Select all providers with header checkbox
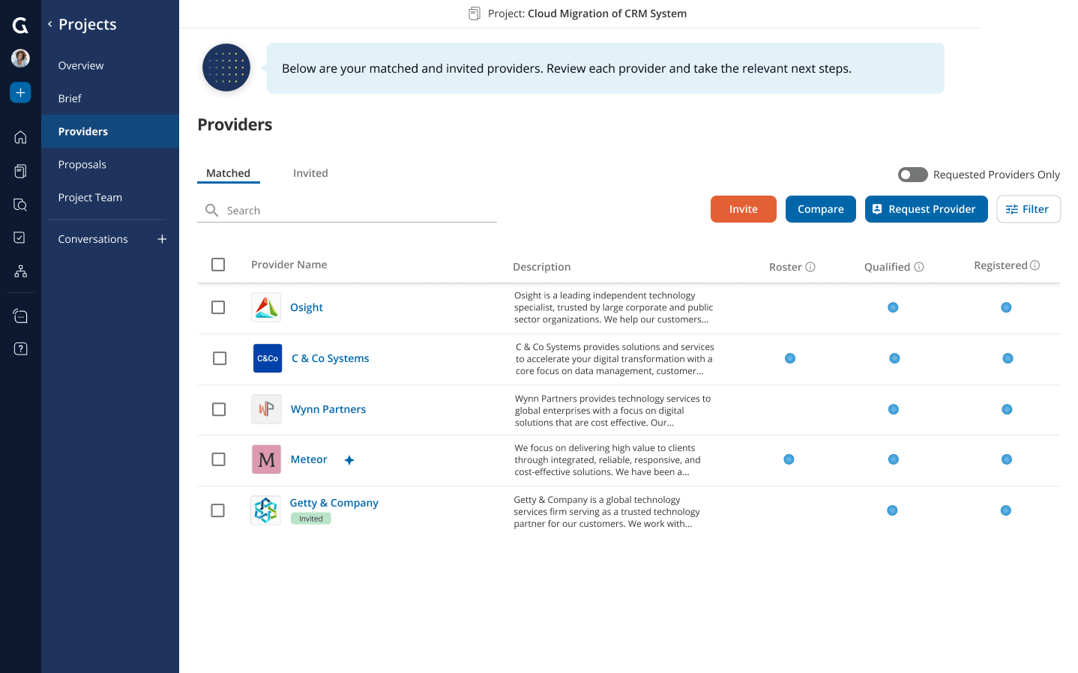1078x673 pixels. [x=218, y=265]
